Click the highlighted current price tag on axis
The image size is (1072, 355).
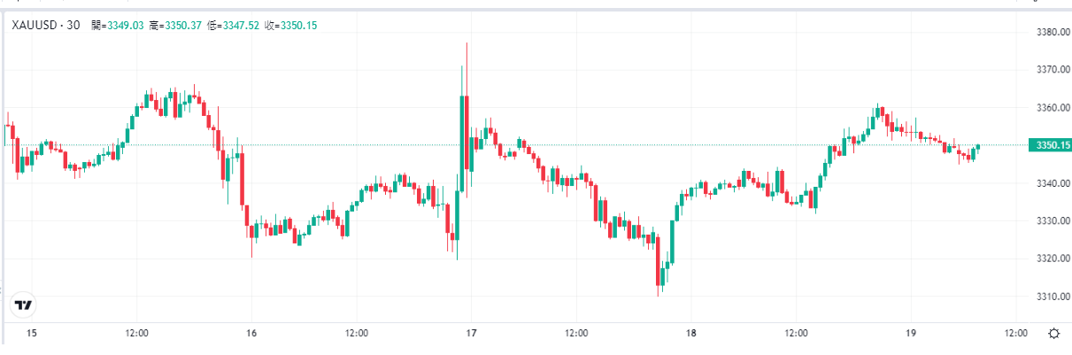(x=1049, y=145)
